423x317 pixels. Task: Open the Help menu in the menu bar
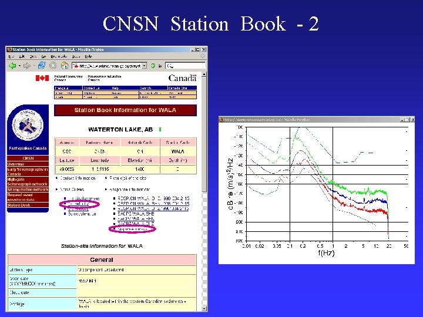coord(88,56)
